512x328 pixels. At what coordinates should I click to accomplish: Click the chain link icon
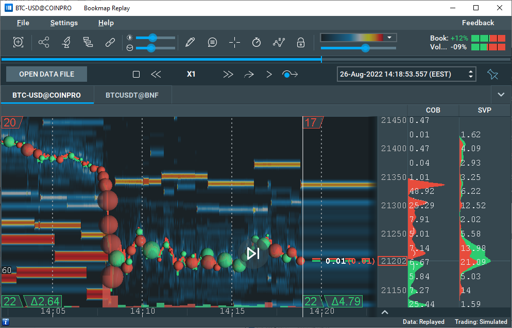pos(110,43)
